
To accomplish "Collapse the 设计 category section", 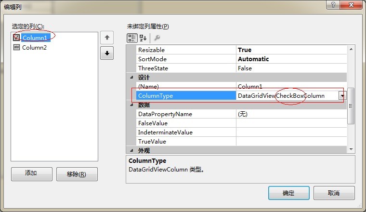I will click(x=131, y=78).
